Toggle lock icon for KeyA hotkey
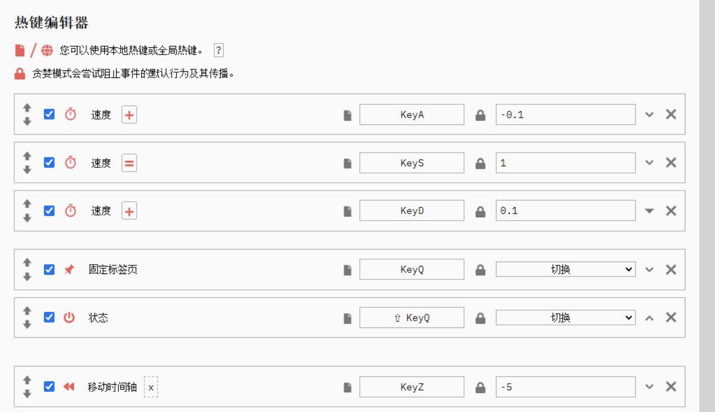The image size is (715, 412). [x=481, y=115]
